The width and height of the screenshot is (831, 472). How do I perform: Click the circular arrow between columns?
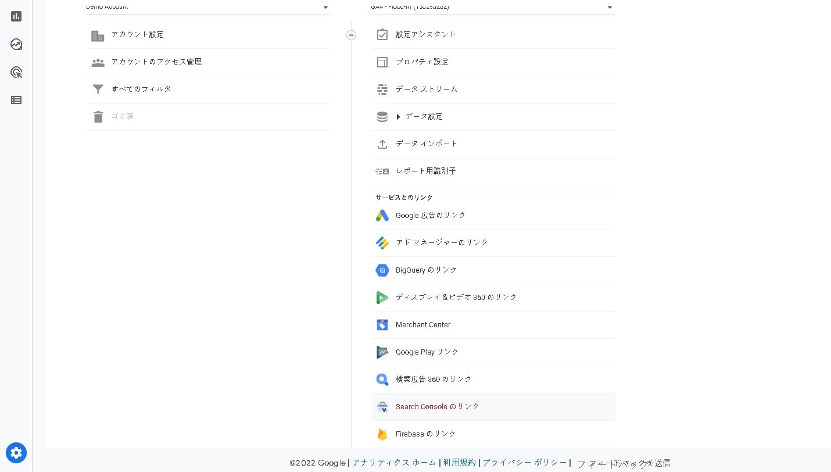pyautogui.click(x=351, y=35)
